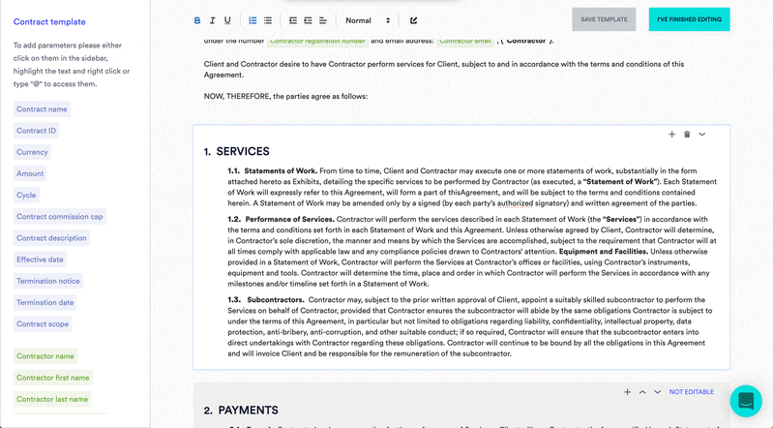Screen dimensions: 773x428
Task: Choose the Cycle parameter
Action: point(26,195)
